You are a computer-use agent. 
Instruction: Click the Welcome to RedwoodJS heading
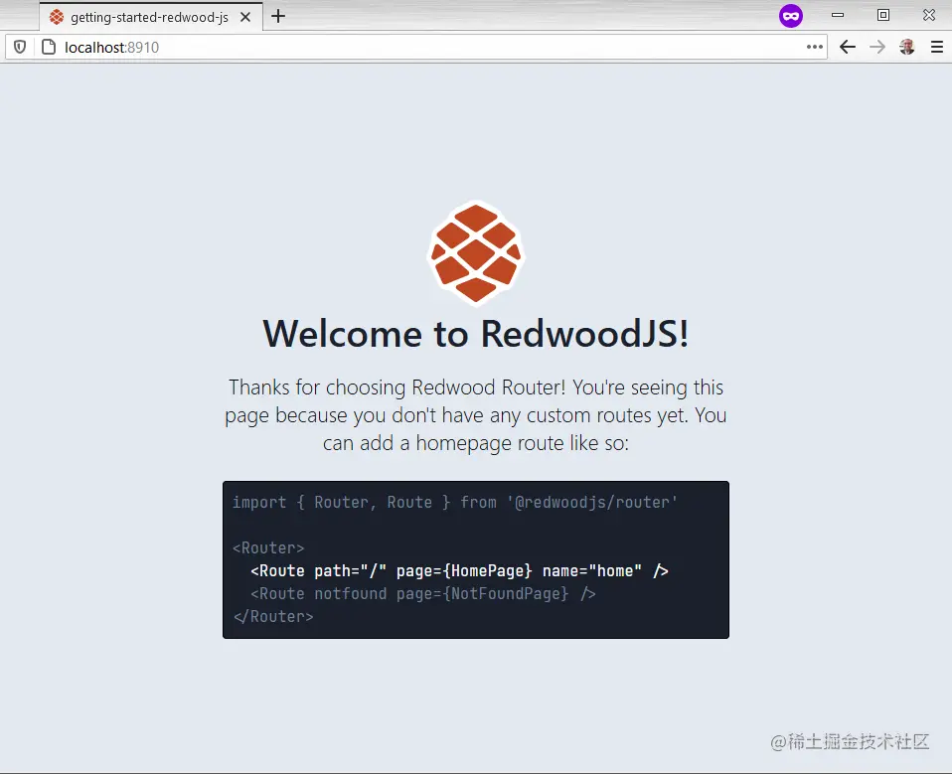[475, 334]
